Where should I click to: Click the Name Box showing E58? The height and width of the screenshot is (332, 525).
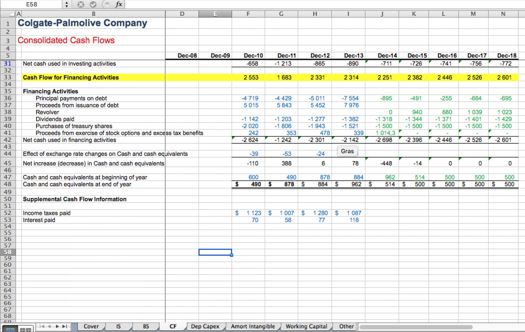point(31,4)
